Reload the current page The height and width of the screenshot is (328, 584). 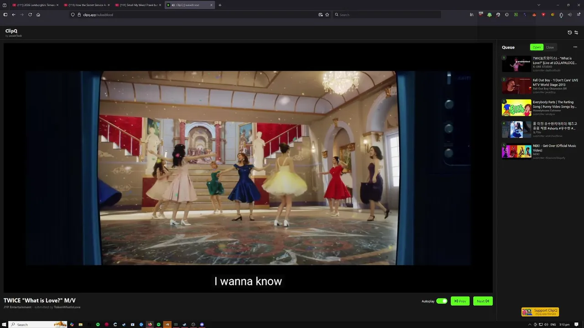pos(30,15)
